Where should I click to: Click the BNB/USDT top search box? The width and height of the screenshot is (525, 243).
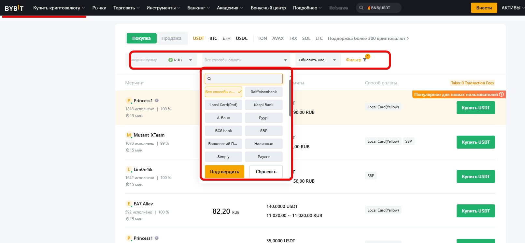(x=378, y=8)
